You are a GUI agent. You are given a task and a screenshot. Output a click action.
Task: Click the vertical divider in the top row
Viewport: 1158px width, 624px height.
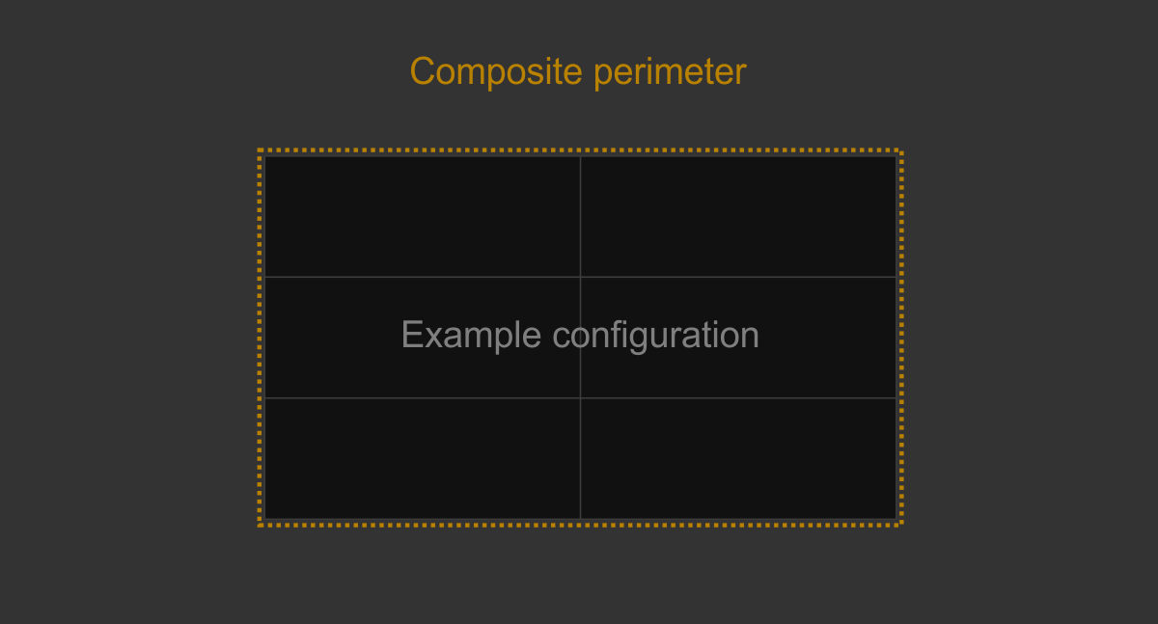pos(580,217)
